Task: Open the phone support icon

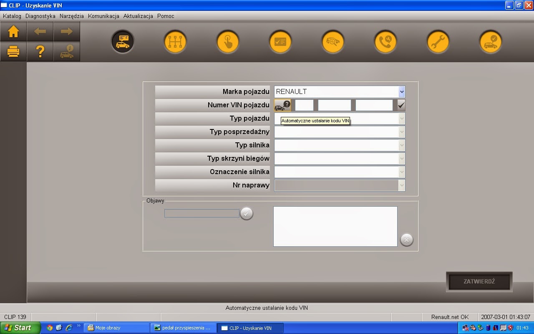Action: tap(385, 42)
